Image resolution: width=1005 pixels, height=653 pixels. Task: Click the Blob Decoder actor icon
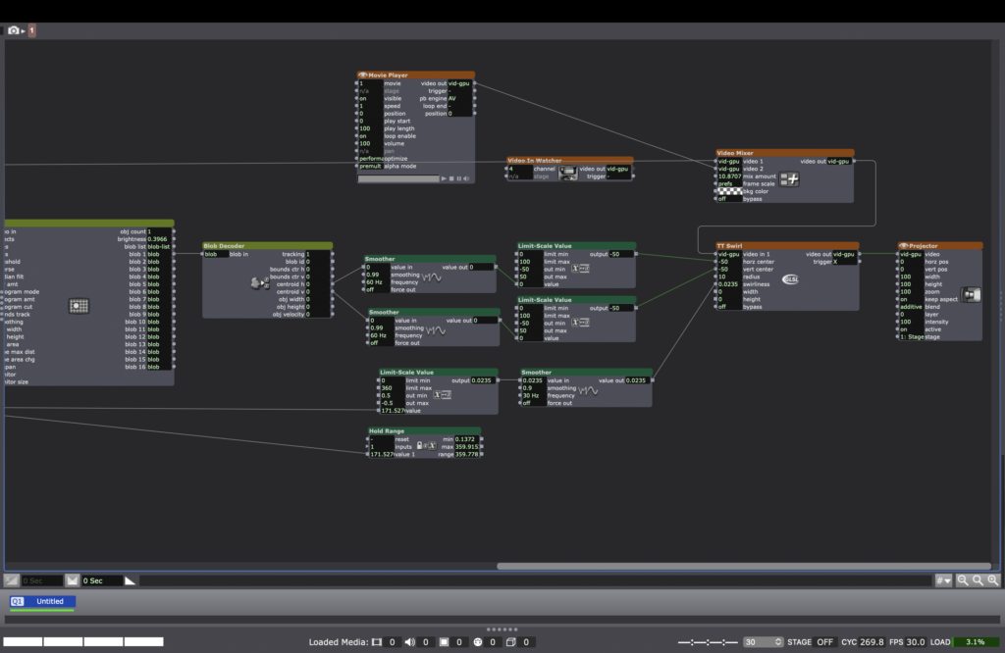pyautogui.click(x=259, y=283)
